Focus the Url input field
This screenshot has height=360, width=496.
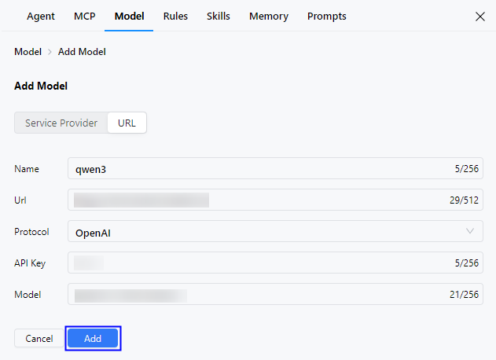coord(252,200)
